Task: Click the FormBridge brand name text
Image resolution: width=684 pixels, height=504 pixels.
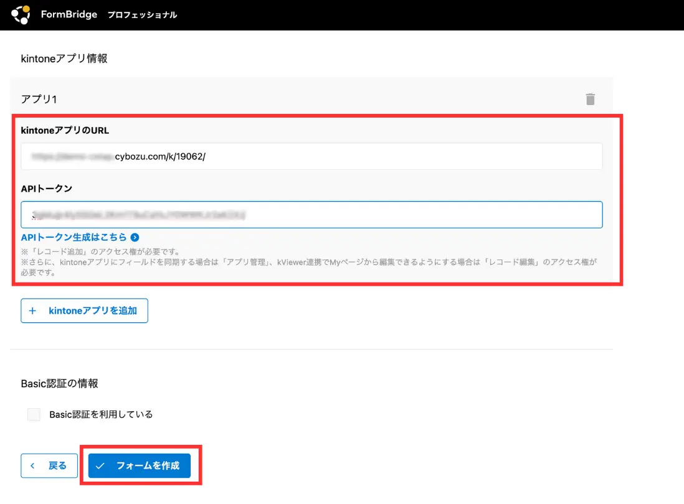Action: click(x=69, y=14)
